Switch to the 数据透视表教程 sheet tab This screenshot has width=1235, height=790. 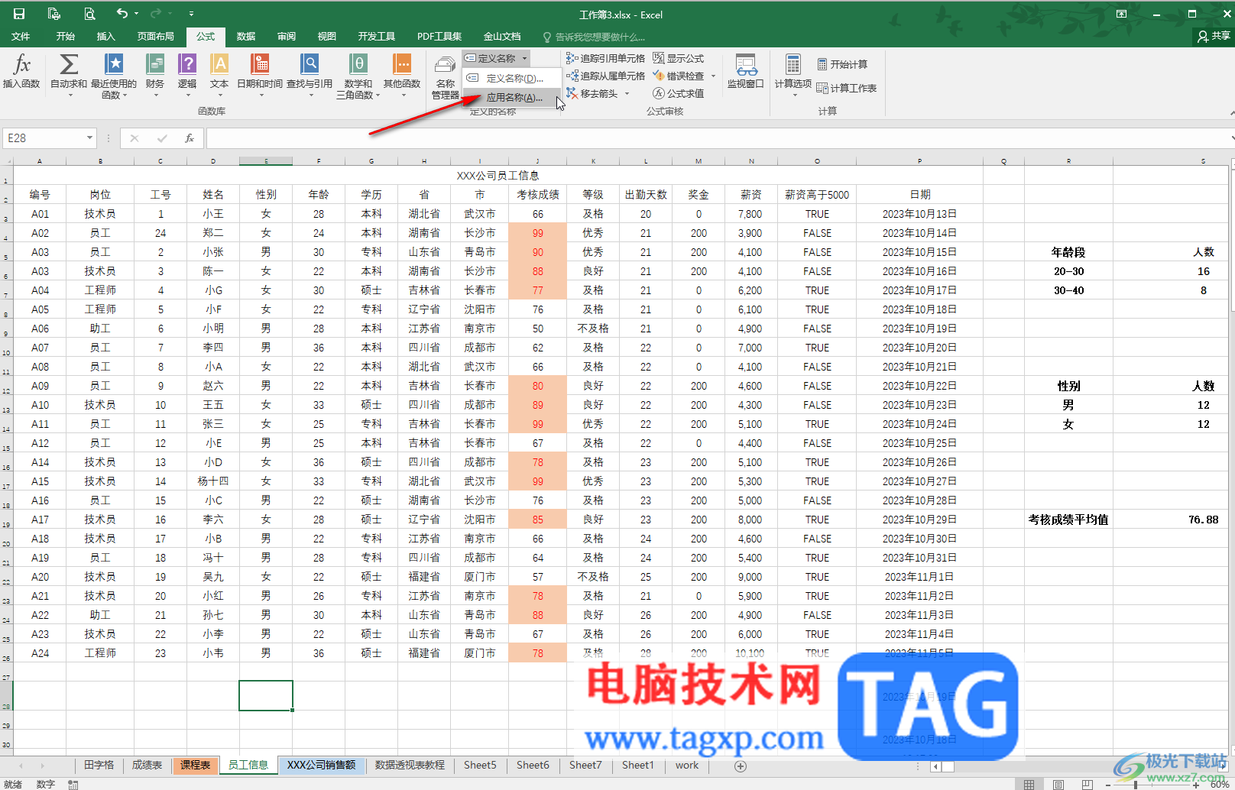[x=410, y=765]
